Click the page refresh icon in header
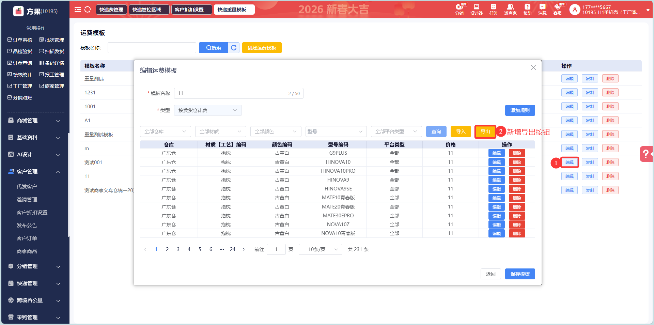The height and width of the screenshot is (325, 654). click(88, 10)
